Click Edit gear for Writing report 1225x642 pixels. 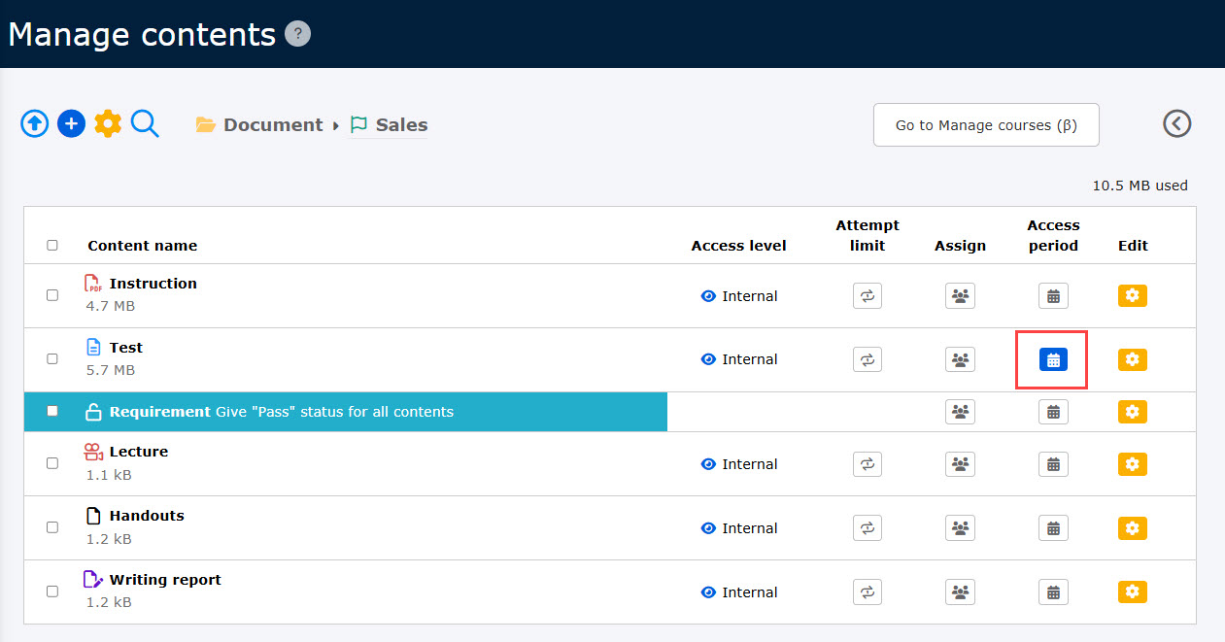coord(1132,591)
